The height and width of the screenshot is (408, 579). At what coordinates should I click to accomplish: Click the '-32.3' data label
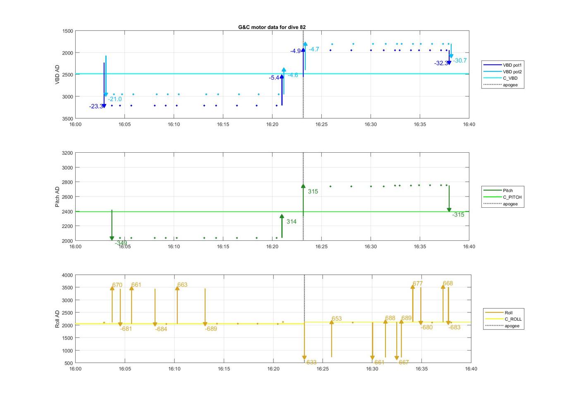coord(440,63)
